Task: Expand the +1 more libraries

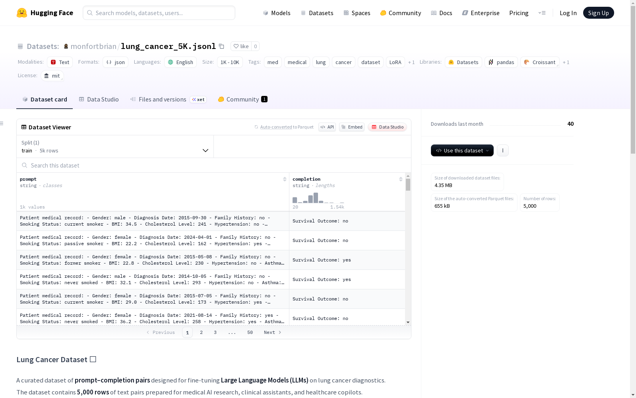Action: [566, 62]
